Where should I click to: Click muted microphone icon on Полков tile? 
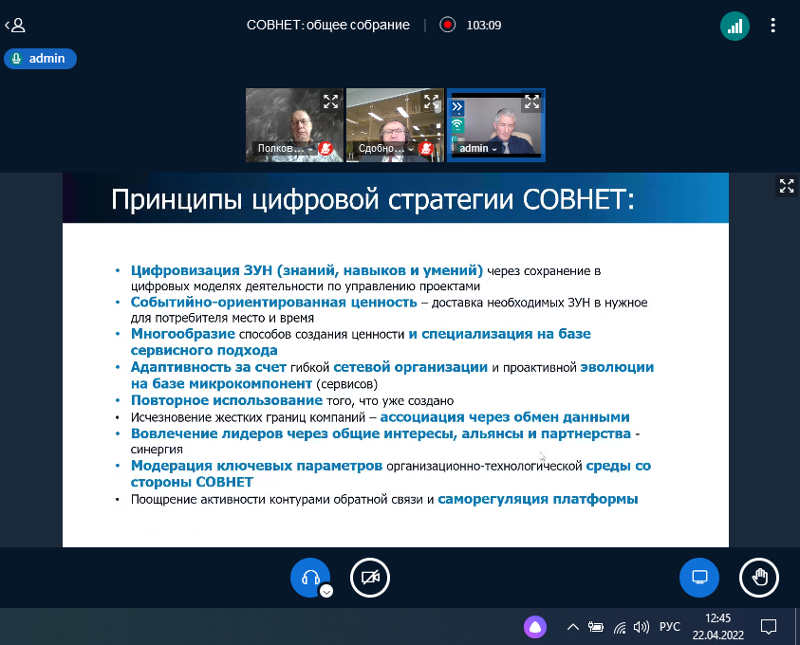coord(326,148)
